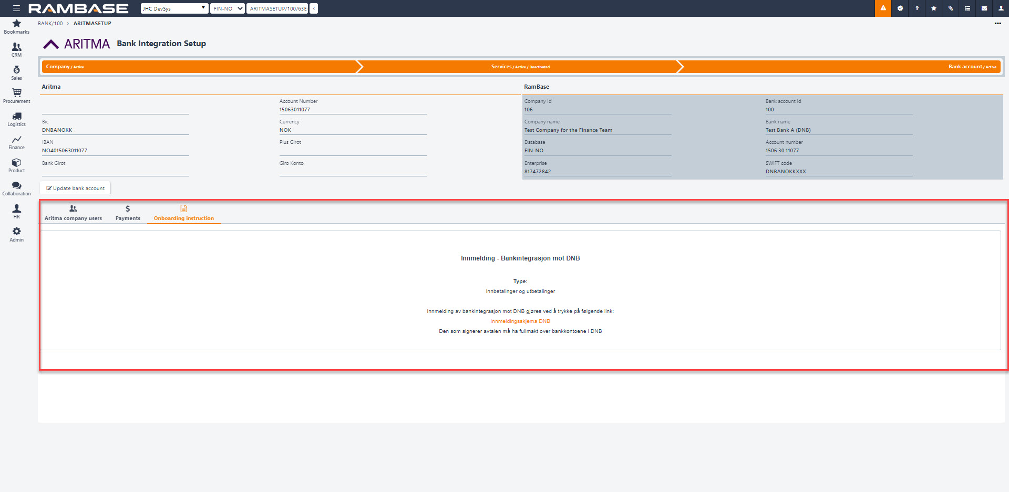Open the Admin module
The height and width of the screenshot is (492, 1009).
point(17,235)
